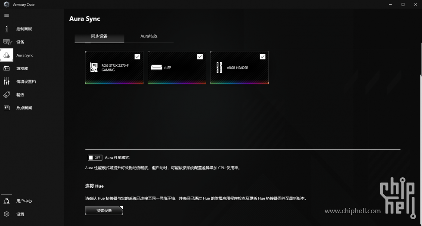
Task: Click the memory stick icon on 内存 card
Action: (156, 68)
